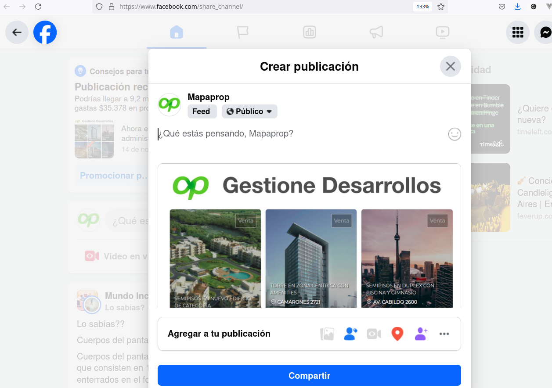Open the Facebook Home tab
Viewport: 552px width, 388px height.
tap(177, 32)
